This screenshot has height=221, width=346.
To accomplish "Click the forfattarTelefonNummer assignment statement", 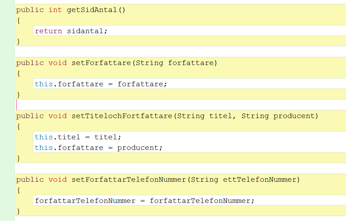I will (x=145, y=201).
